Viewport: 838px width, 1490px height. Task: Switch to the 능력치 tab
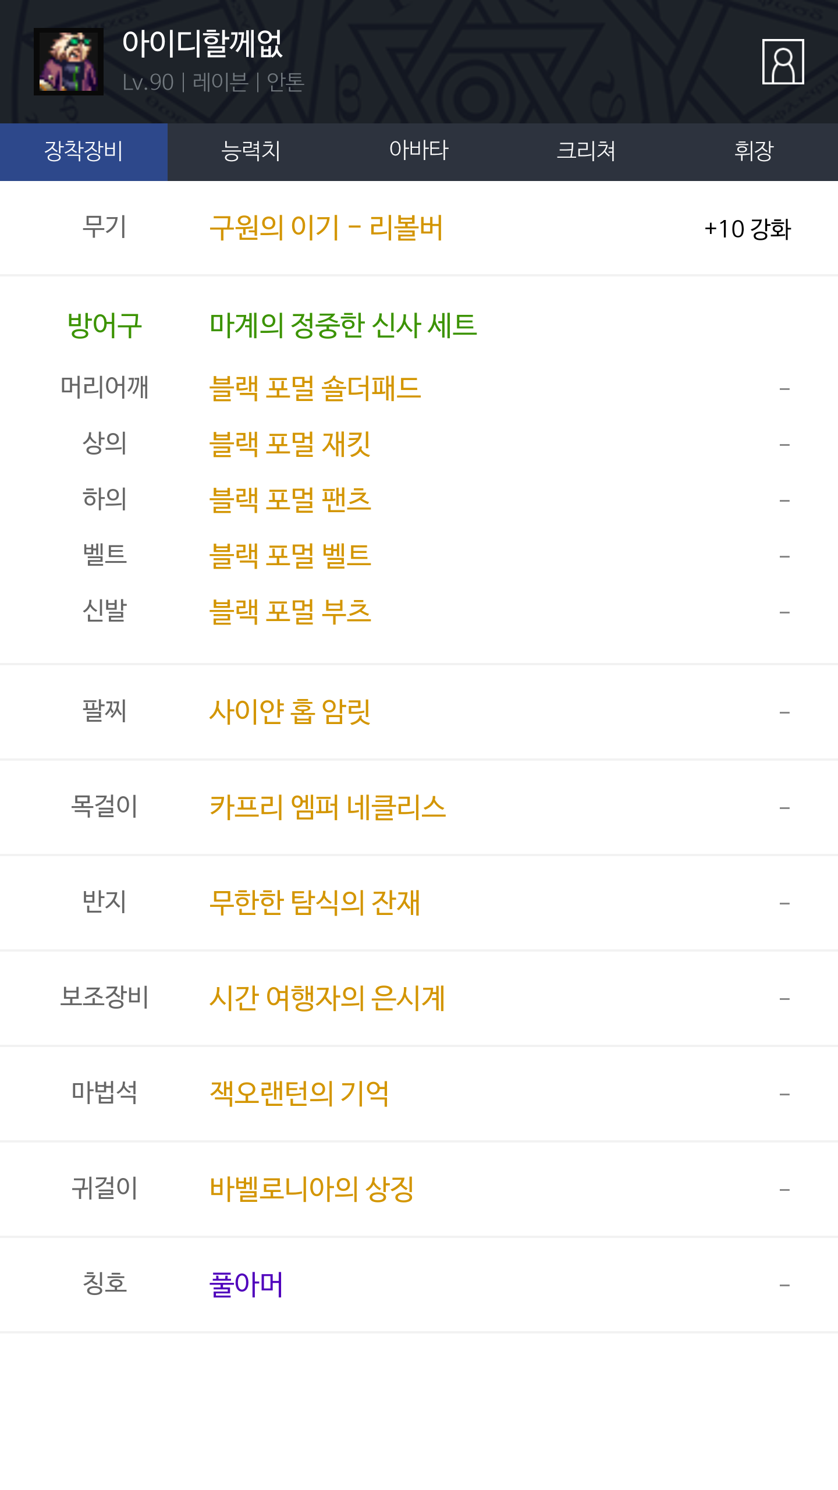tap(251, 151)
